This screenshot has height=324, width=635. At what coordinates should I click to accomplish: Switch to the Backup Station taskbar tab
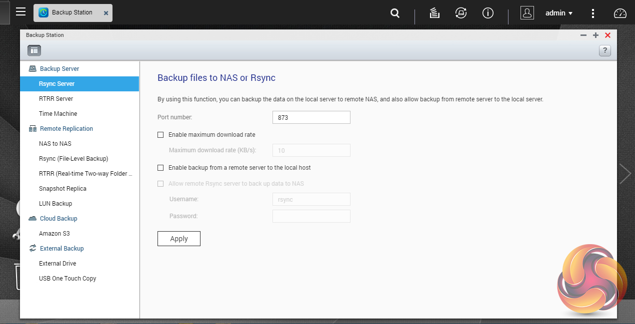(x=72, y=13)
